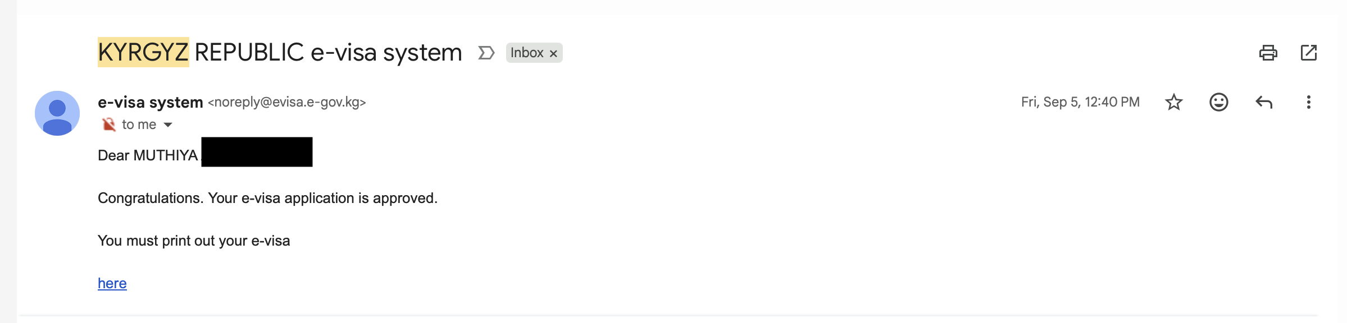Toggle the importance marker beside the subject
The width and height of the screenshot is (1347, 323).
486,53
